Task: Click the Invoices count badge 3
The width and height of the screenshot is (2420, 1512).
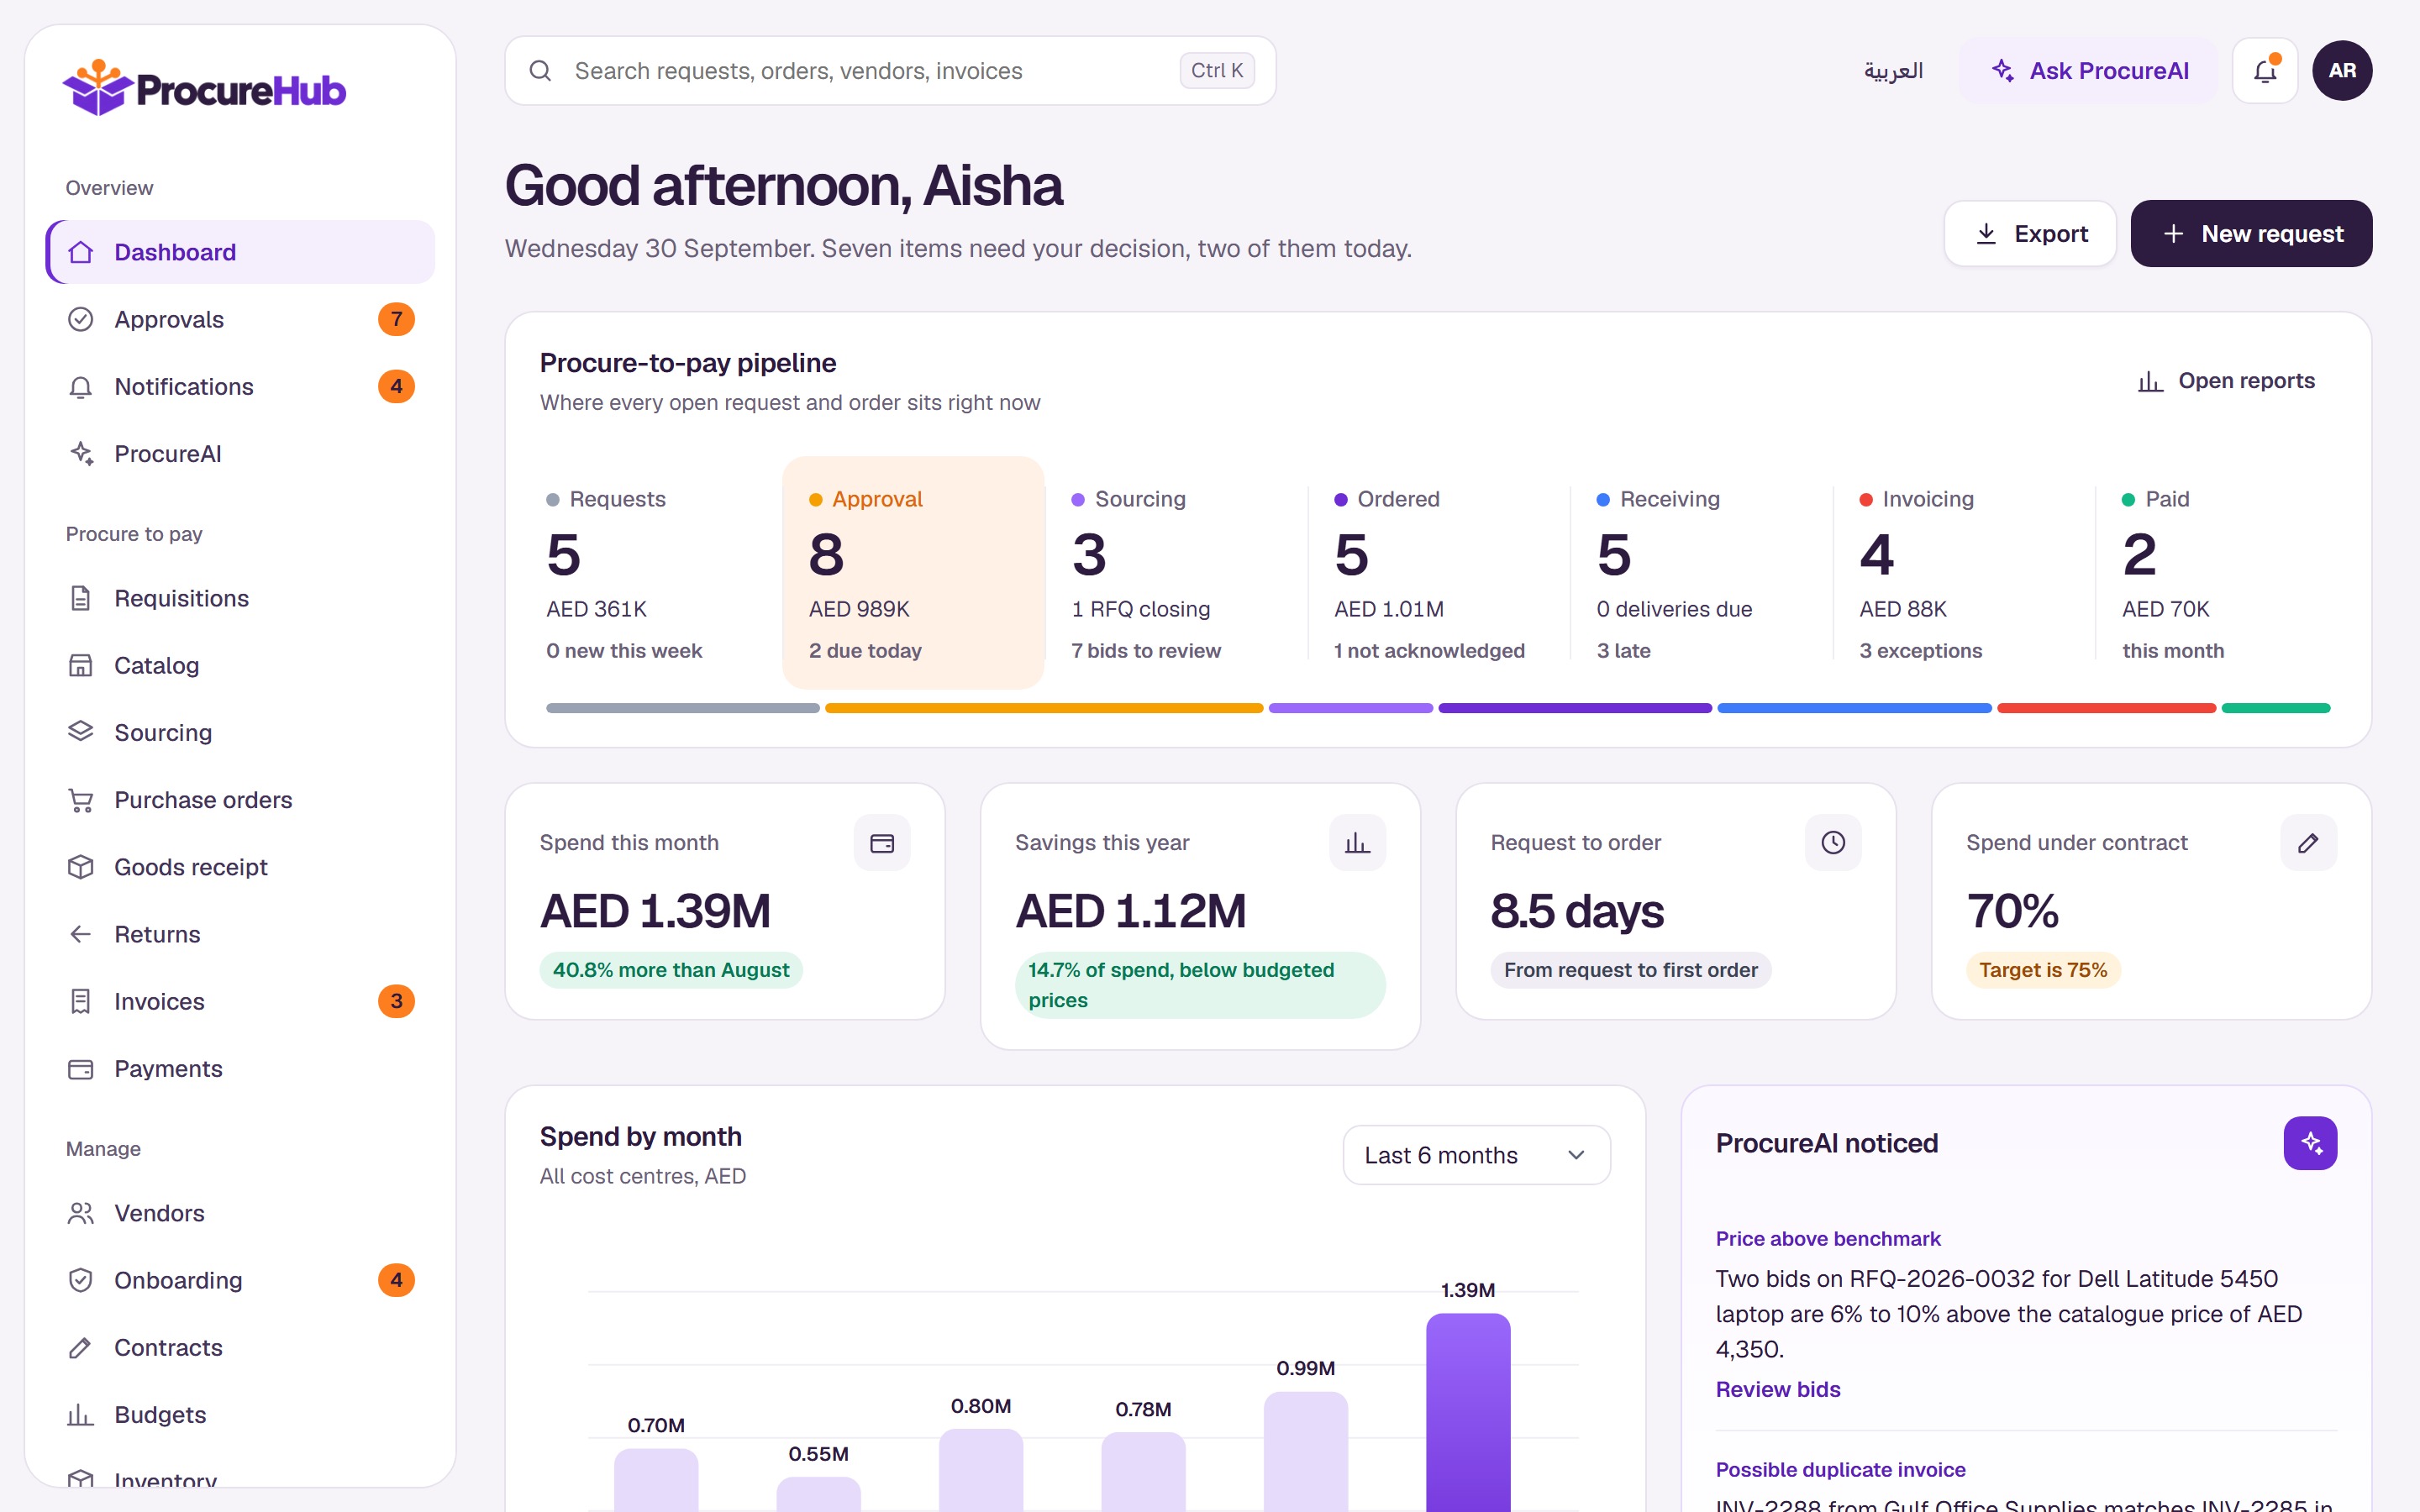Action: (396, 1001)
